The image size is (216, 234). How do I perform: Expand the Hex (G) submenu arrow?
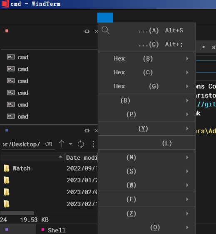tap(187, 86)
